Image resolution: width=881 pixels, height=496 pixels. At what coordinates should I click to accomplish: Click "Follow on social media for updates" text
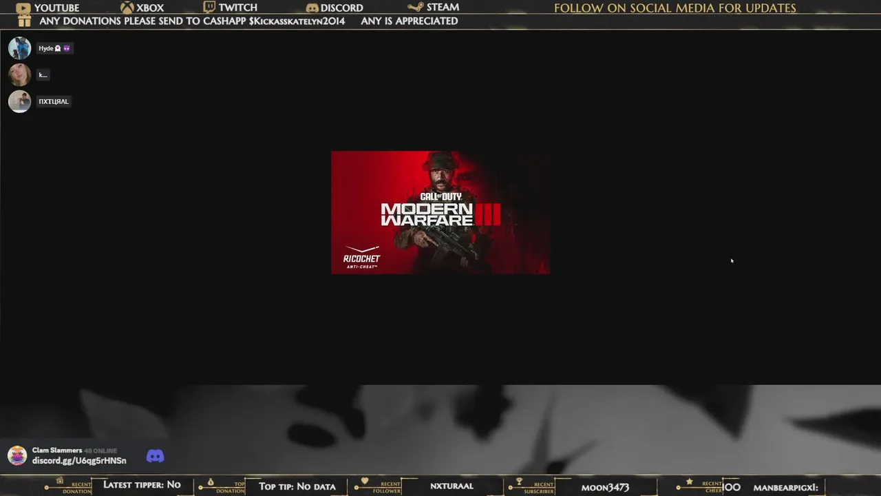[x=675, y=8]
